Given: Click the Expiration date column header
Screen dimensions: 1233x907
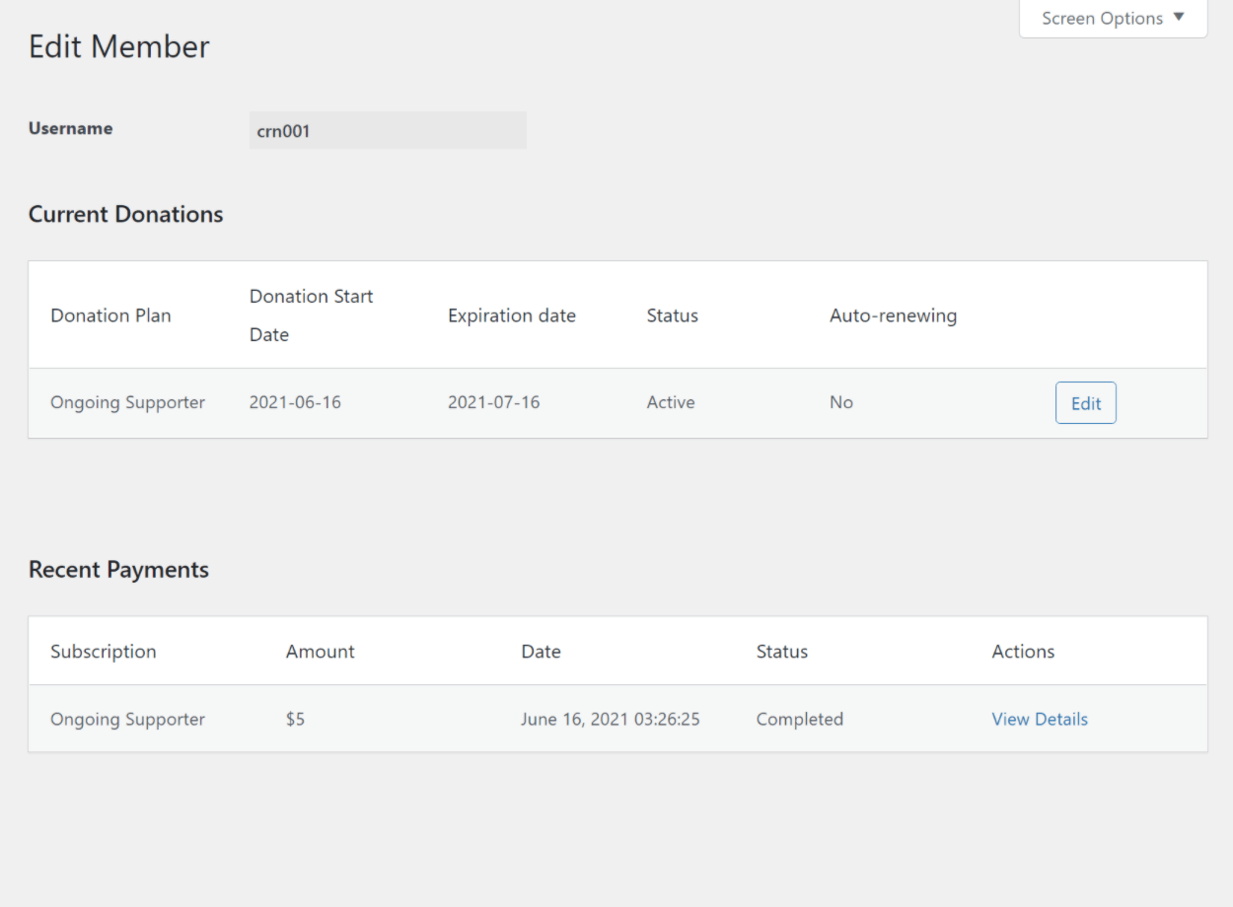Looking at the screenshot, I should [x=511, y=315].
